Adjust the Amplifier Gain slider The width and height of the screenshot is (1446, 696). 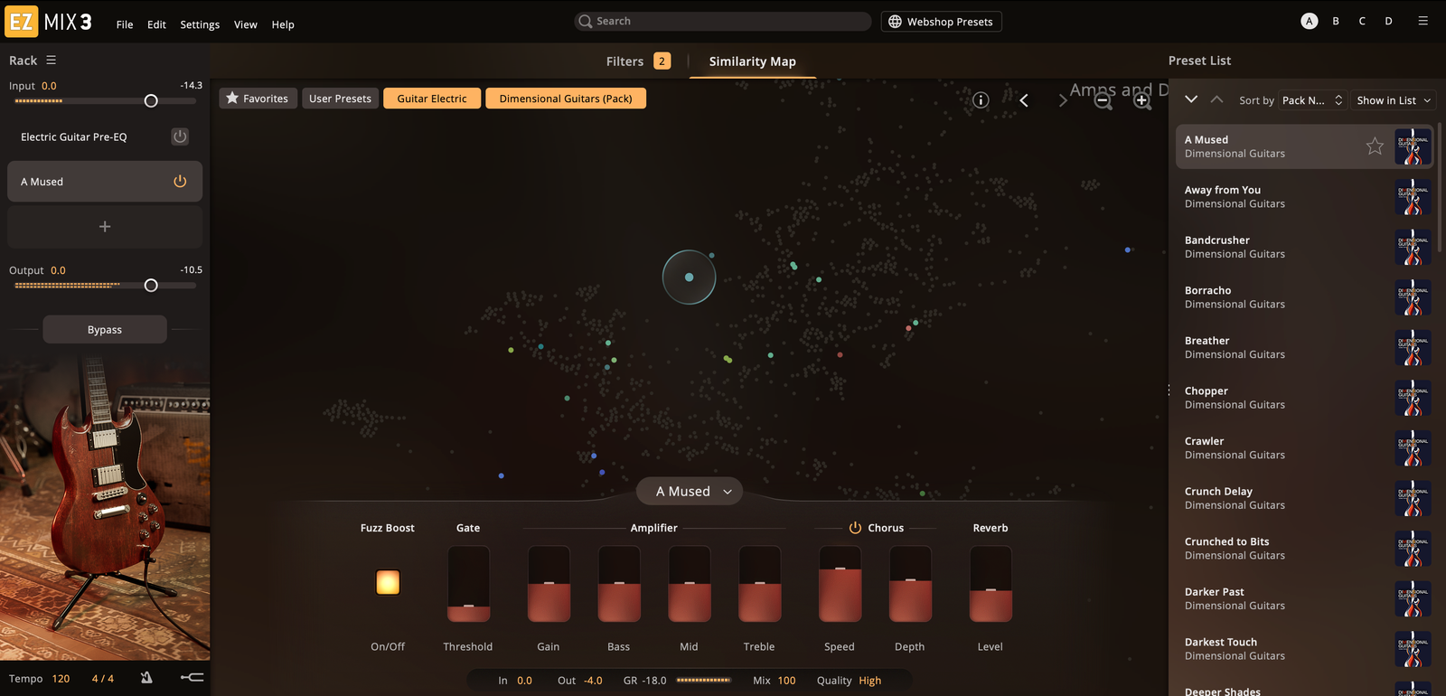tap(549, 584)
